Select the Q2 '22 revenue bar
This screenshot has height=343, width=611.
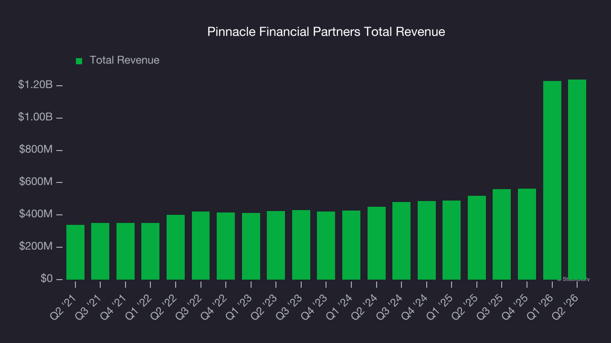[x=176, y=247]
